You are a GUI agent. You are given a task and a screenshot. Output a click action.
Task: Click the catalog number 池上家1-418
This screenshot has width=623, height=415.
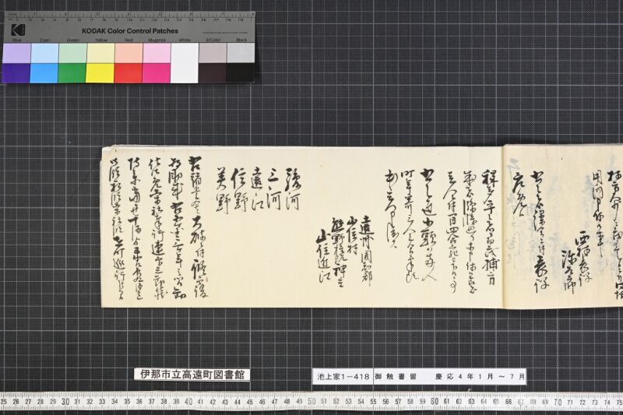(343, 377)
